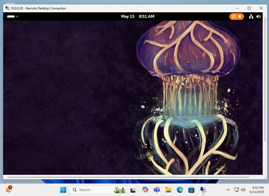Mute sound using the taskbar volume icon
Viewport: 269px width, 196px height.
coord(243,190)
